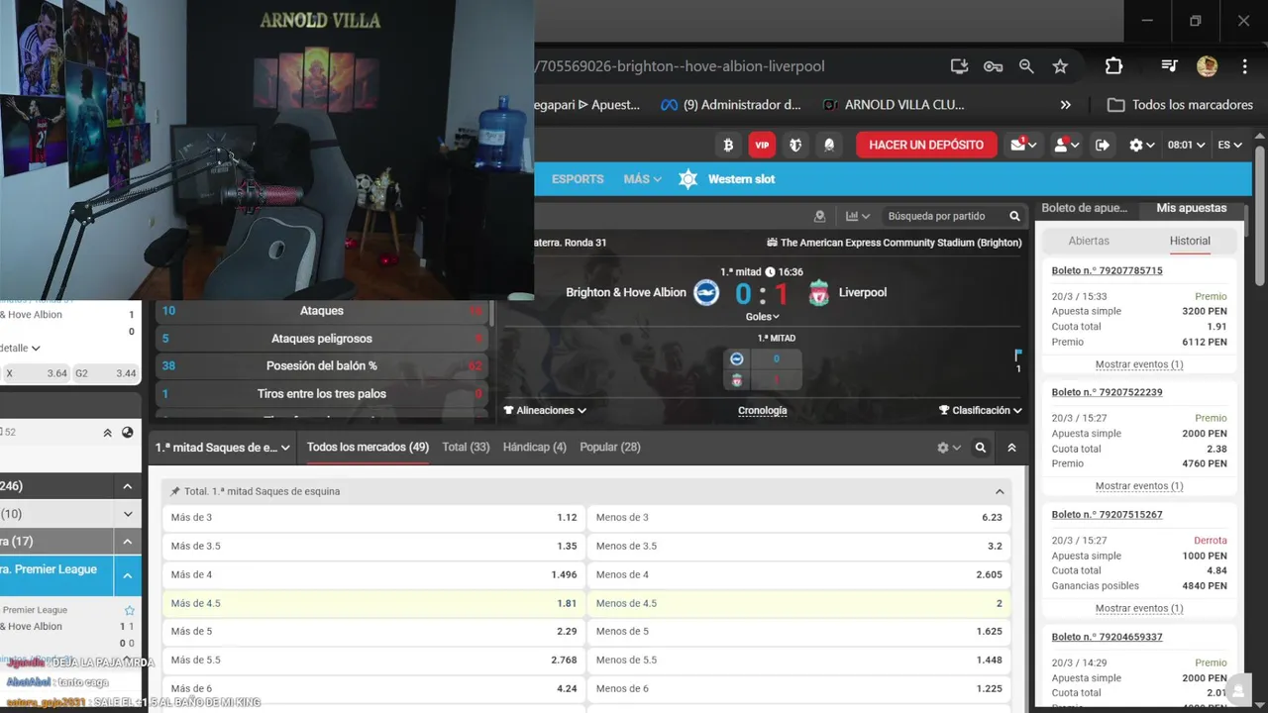Open saved passwords key icon
The height and width of the screenshot is (713, 1268).
coord(993,66)
